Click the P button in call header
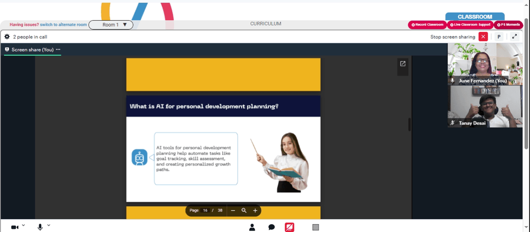The image size is (530, 232). pos(499,37)
